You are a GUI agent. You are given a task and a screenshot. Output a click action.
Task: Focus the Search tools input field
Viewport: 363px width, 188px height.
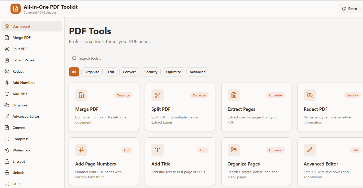(217, 58)
